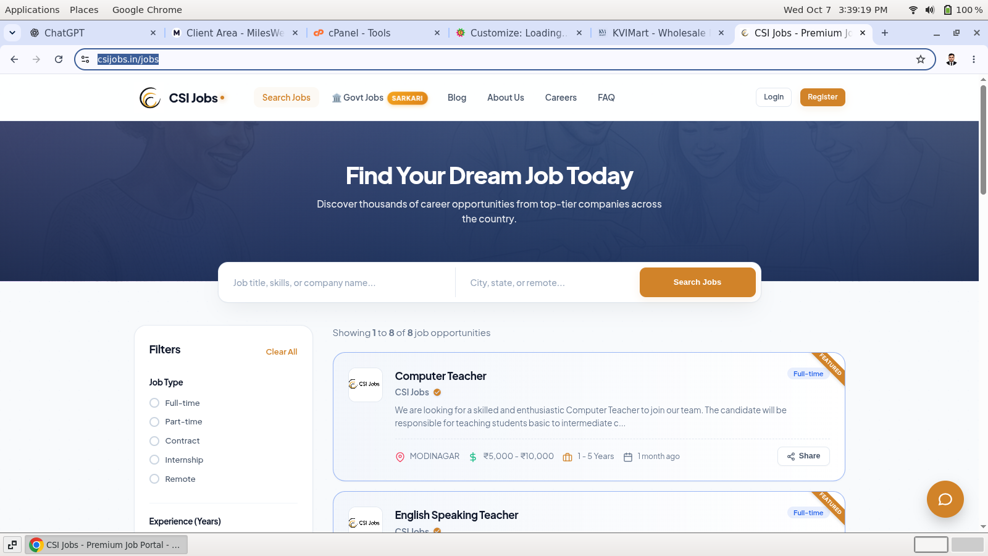
Task: Open the Govt Jobs SARKARI menu item
Action: 380,98
